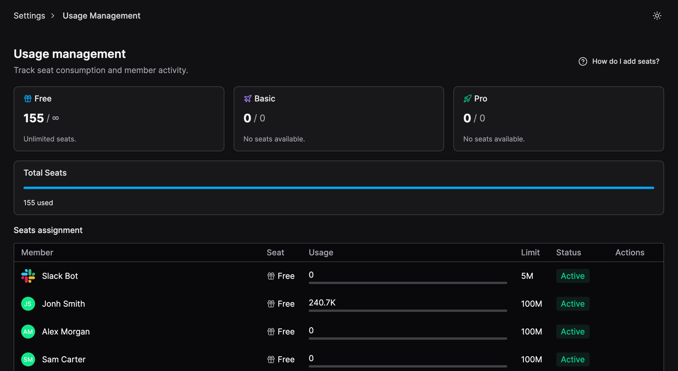Toggle the Active status for Alex Morgan

[x=572, y=331]
